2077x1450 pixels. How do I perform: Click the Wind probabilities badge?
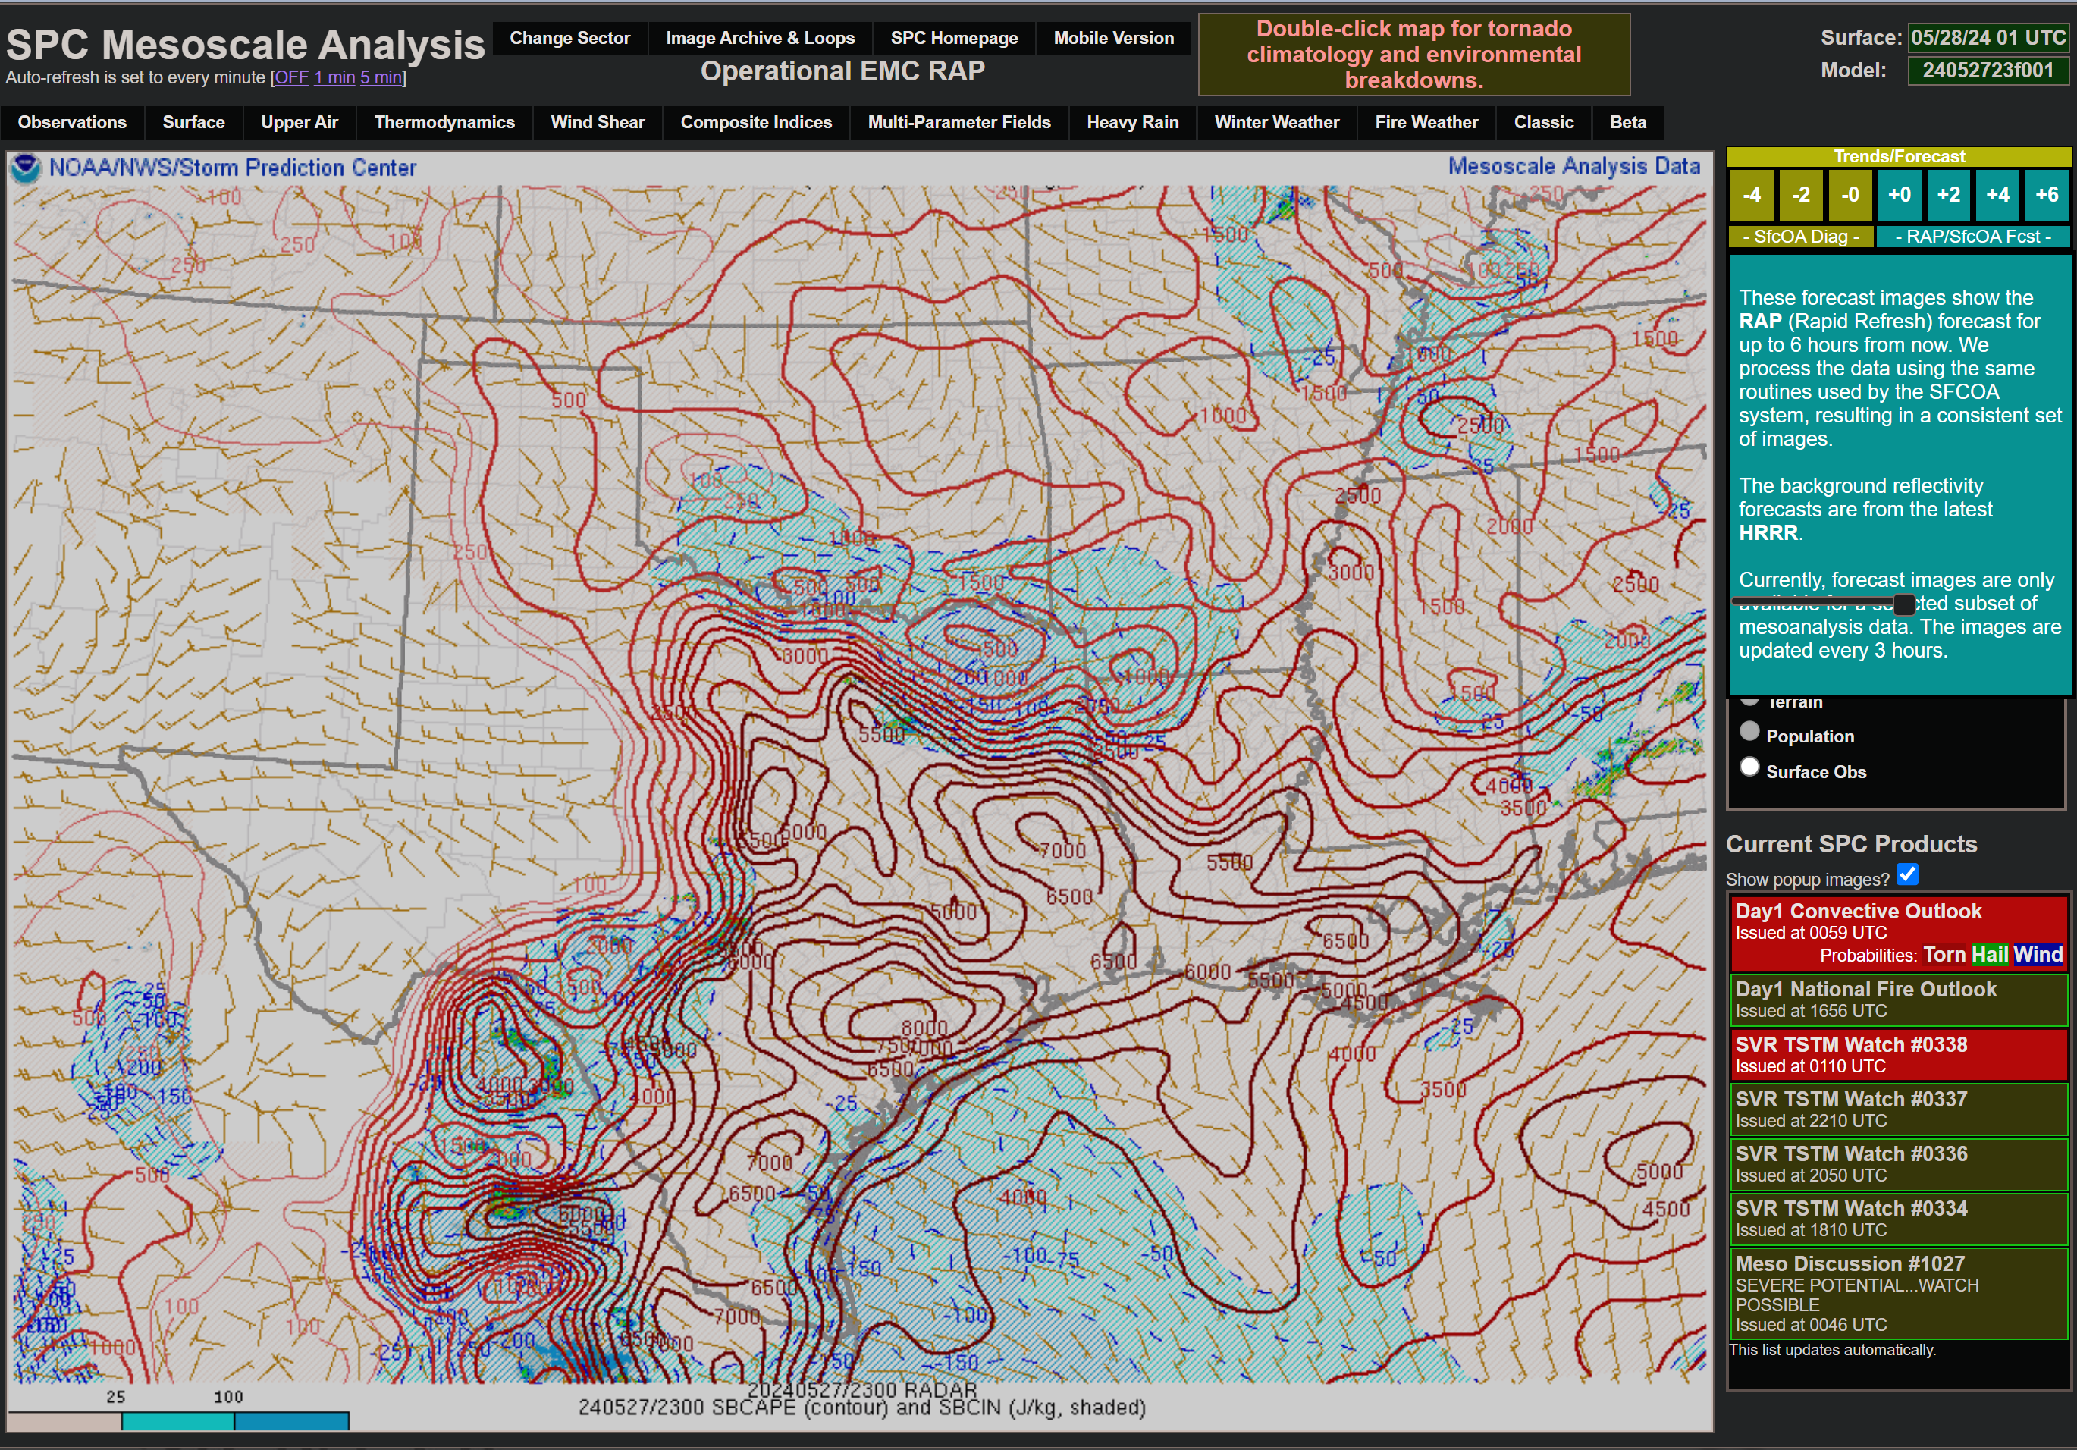click(x=2038, y=954)
